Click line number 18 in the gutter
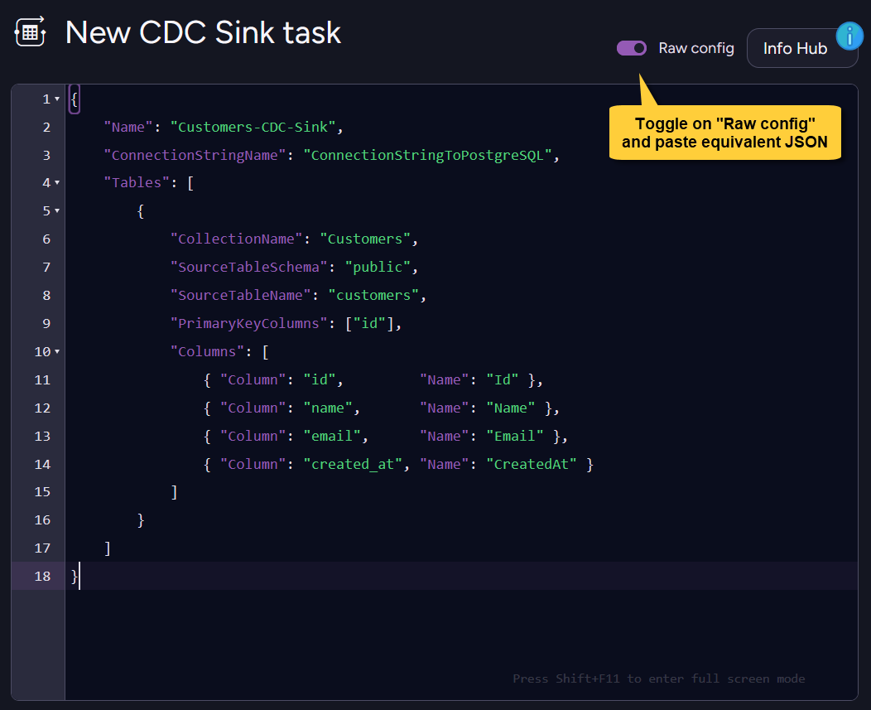The image size is (871, 710). pyautogui.click(x=42, y=576)
